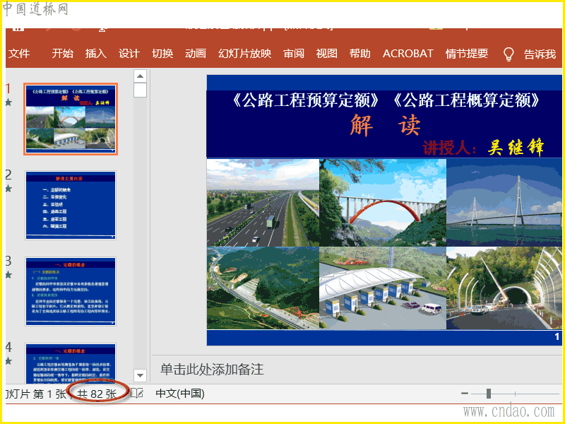Click the cable-stayed bridge photo
Image resolution: width=565 pixels, height=424 pixels.
[x=504, y=203]
